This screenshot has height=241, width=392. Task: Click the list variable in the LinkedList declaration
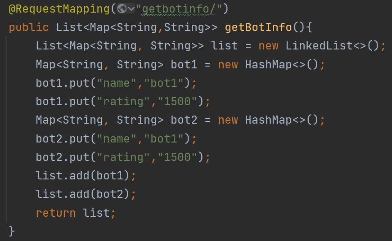coord(225,46)
